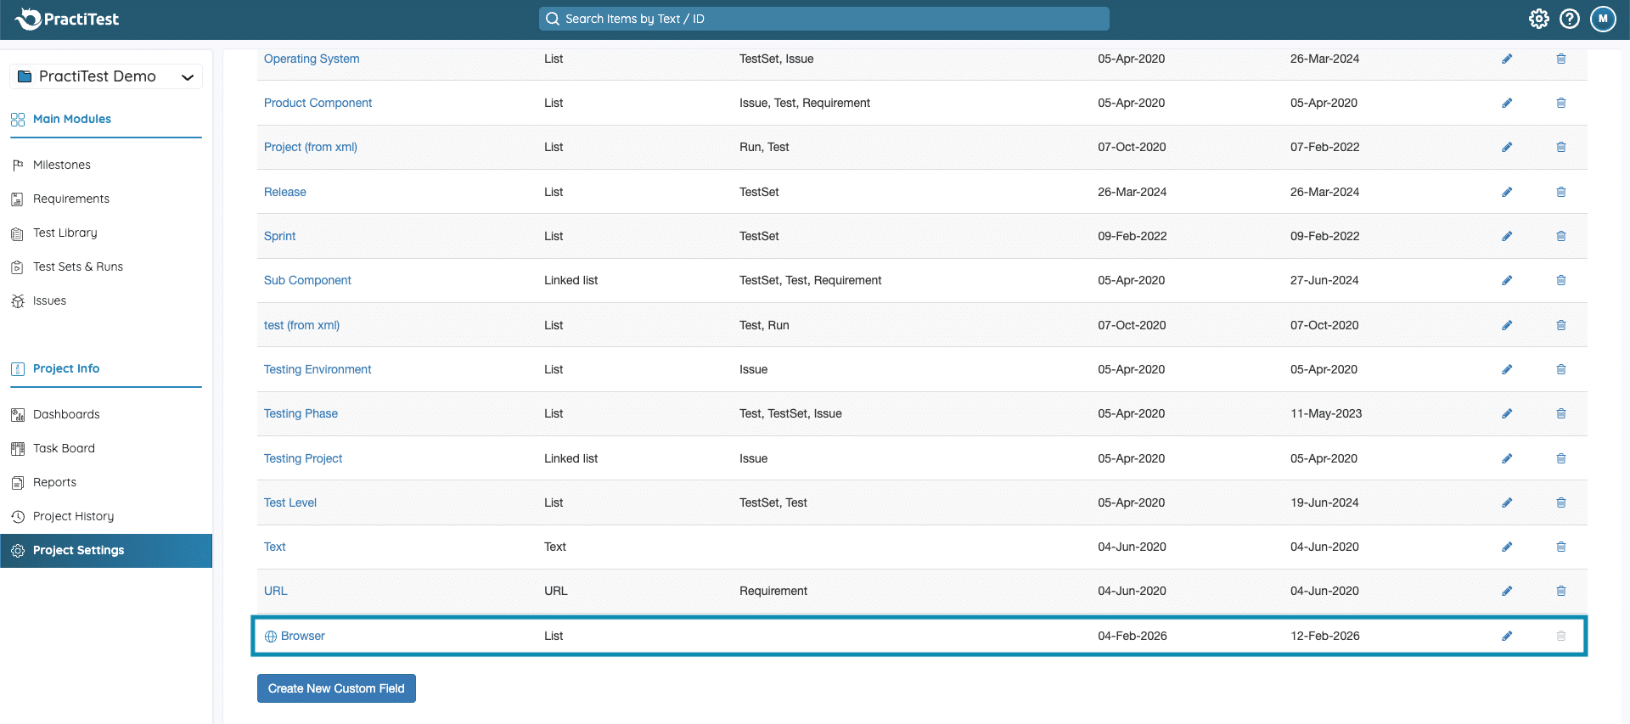Delete the Product Component field trash icon

coord(1560,103)
